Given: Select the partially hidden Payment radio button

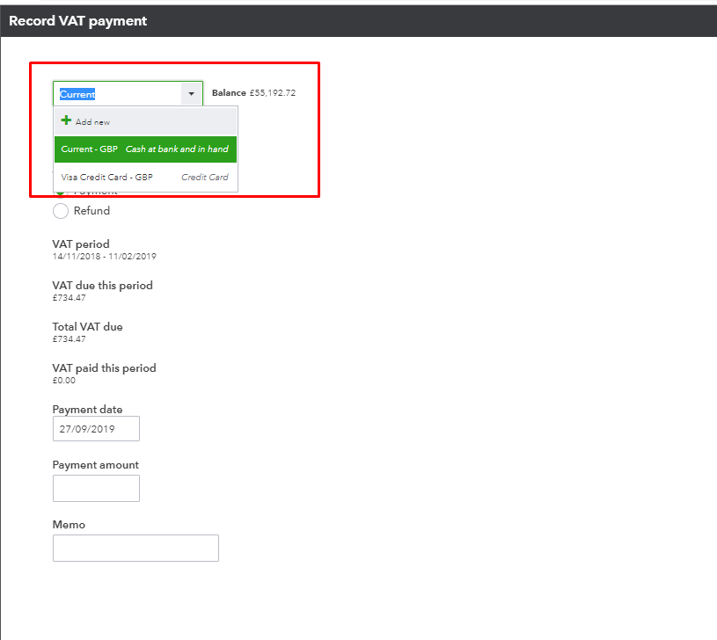Looking at the screenshot, I should [61, 192].
